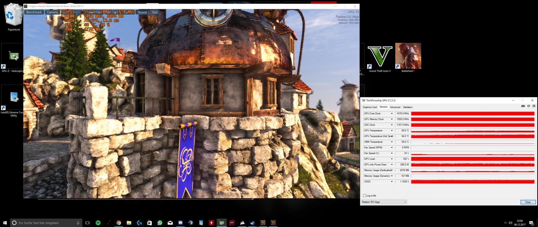This screenshot has width=538, height=227.
Task: Click the Quit button in Heaven
Action: click(x=155, y=12)
